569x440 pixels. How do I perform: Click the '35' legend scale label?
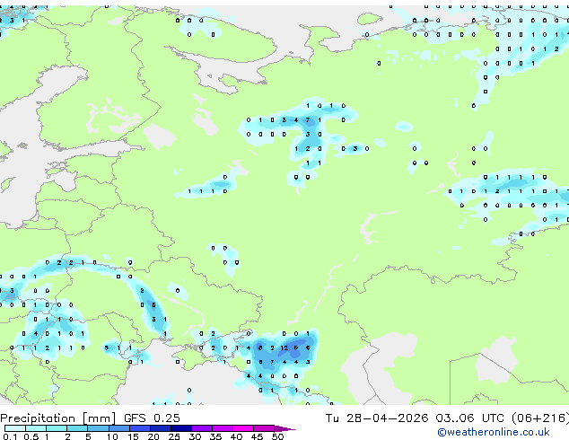click(x=215, y=436)
